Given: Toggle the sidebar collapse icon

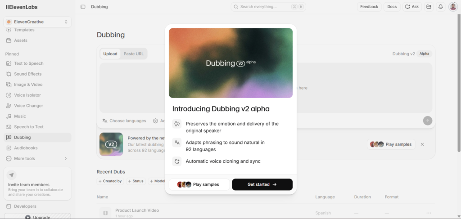Looking at the screenshot, I should coord(83,7).
